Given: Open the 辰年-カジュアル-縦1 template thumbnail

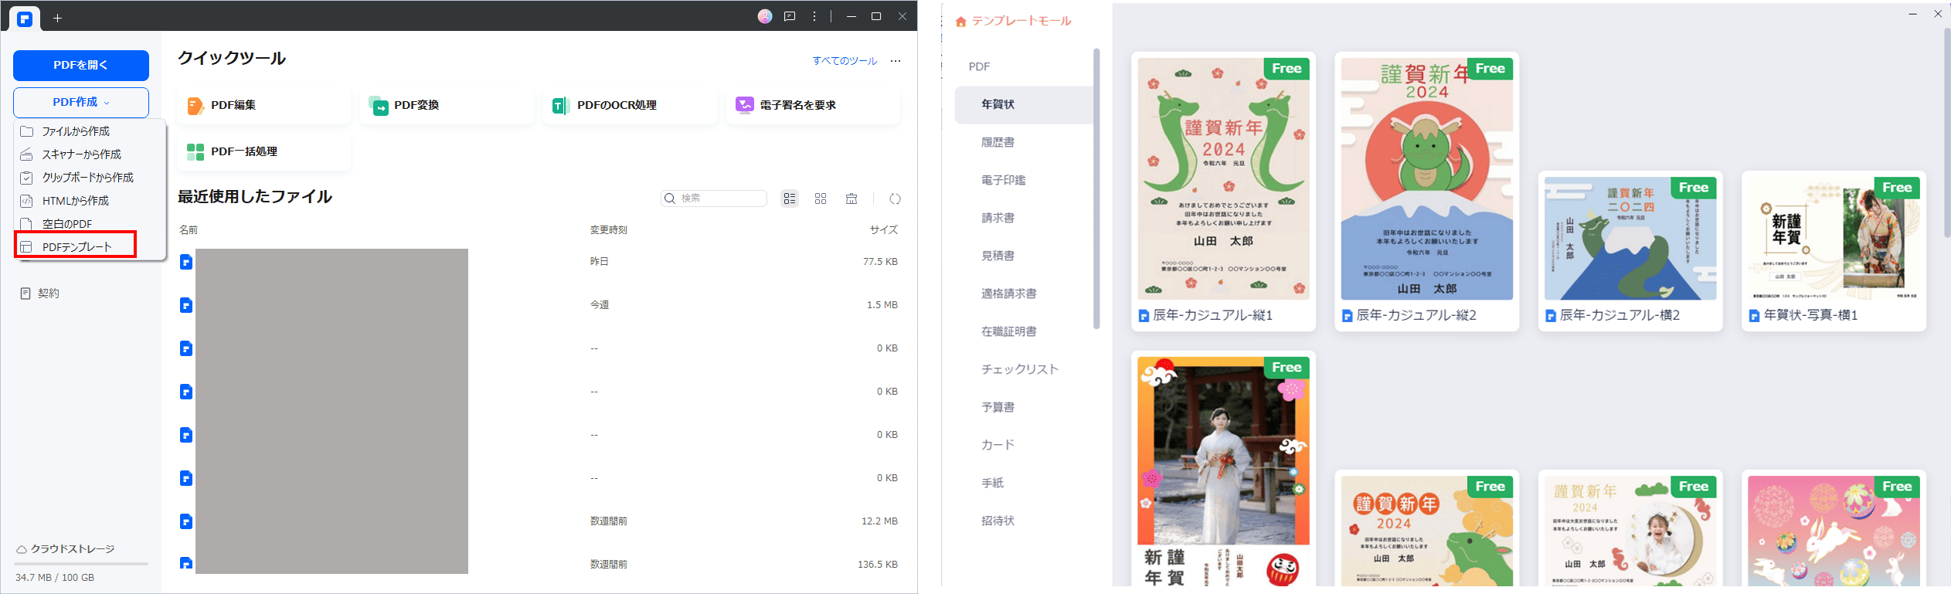Looking at the screenshot, I should coord(1224,179).
